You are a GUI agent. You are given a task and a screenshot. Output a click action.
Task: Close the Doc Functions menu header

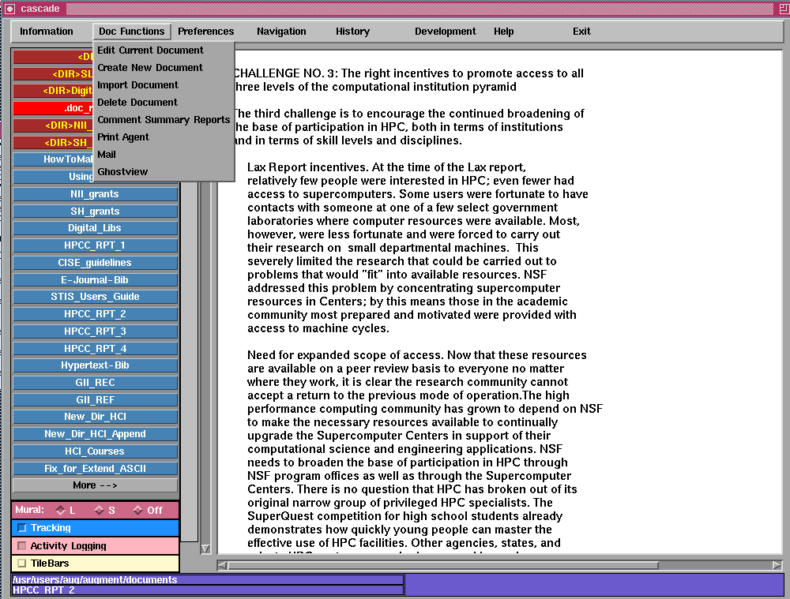point(131,32)
